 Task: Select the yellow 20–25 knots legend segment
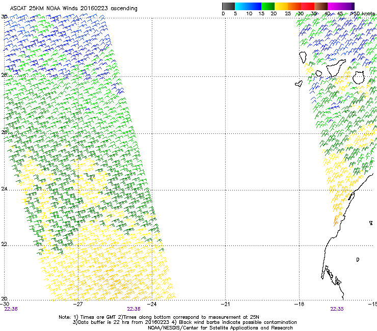click(281, 6)
